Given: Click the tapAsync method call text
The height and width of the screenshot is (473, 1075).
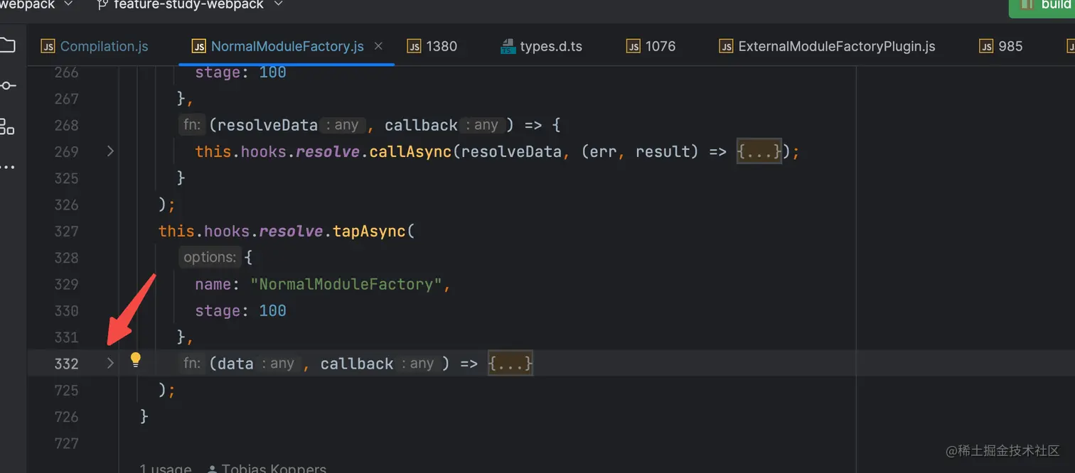Looking at the screenshot, I should pyautogui.click(x=369, y=231).
